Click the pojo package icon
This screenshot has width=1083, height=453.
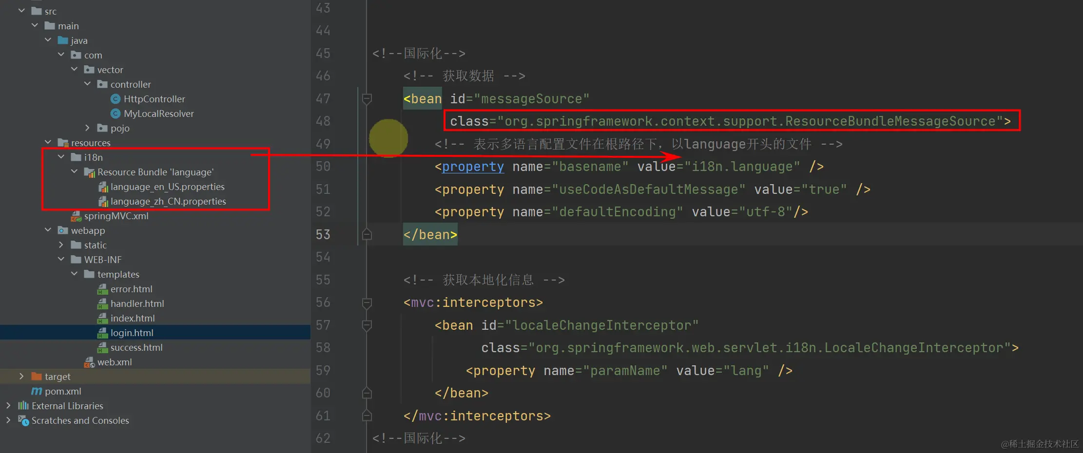pos(102,128)
